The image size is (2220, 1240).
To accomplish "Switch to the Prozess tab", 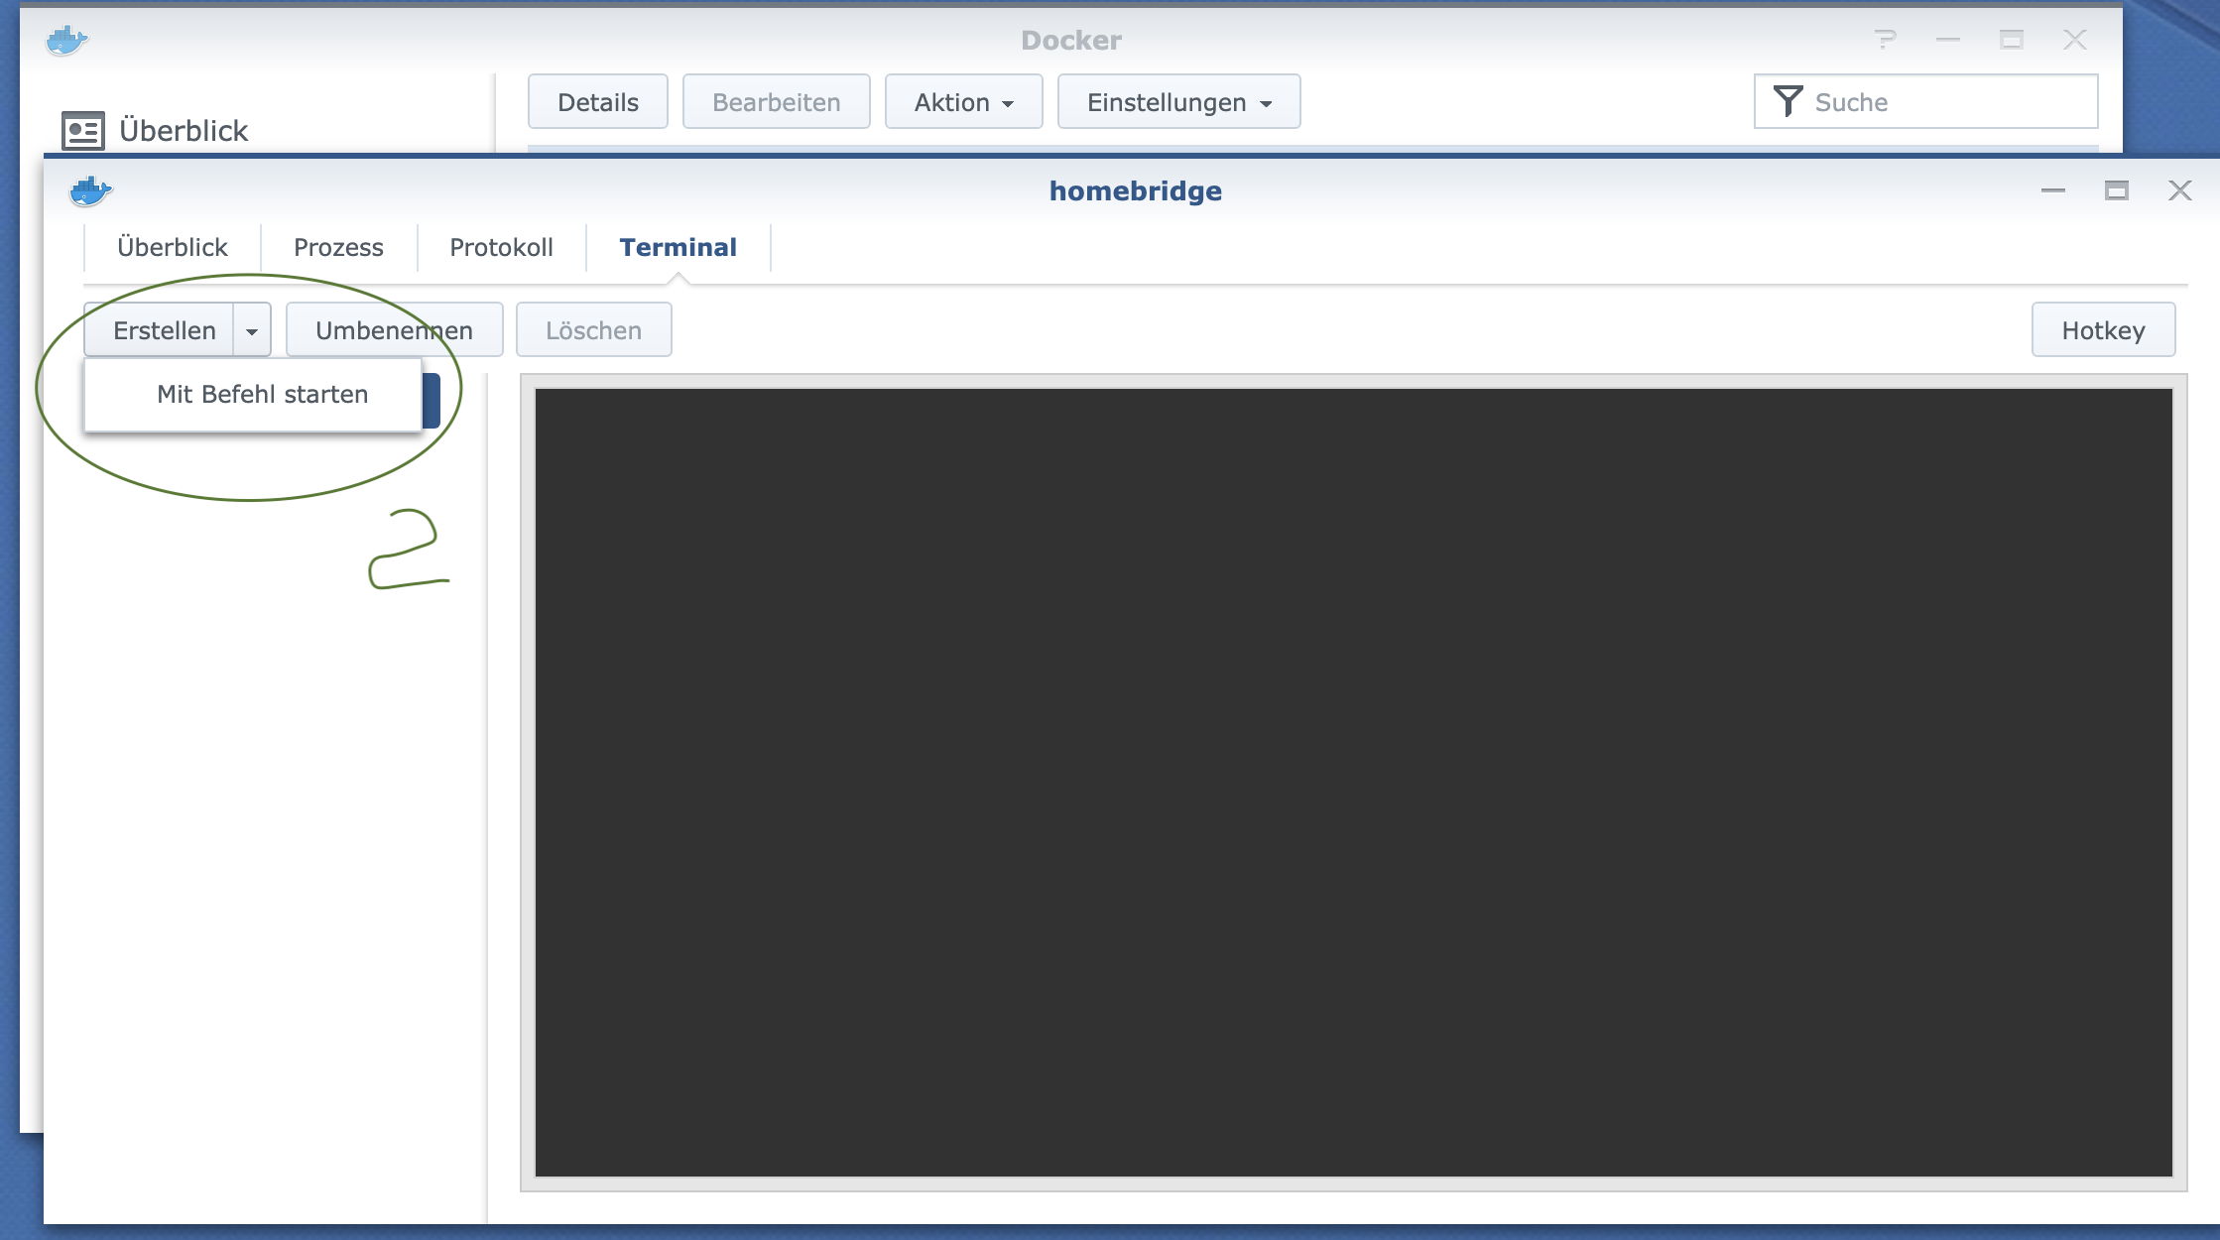I will click(x=338, y=247).
